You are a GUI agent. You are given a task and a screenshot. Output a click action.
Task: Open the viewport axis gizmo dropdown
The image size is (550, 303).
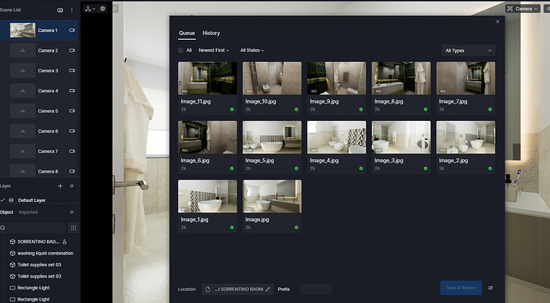(90, 9)
